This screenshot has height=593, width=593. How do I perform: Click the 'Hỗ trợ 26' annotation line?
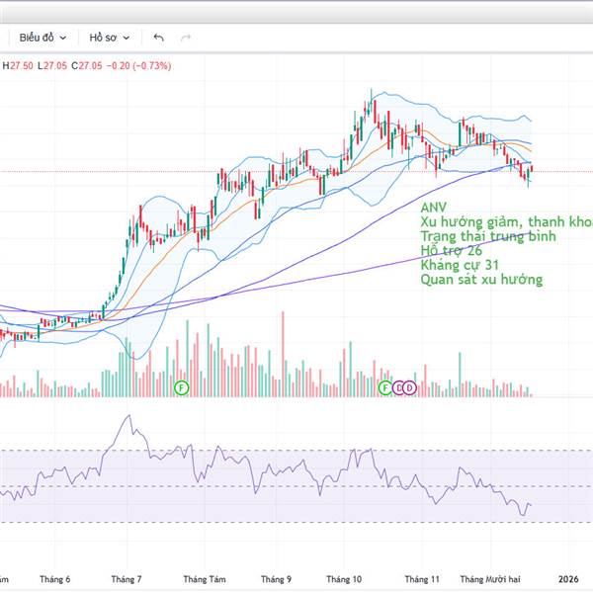point(451,251)
